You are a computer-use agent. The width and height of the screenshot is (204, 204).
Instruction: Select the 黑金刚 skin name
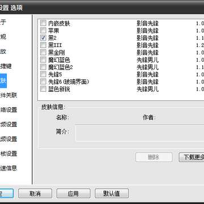pos(57,53)
